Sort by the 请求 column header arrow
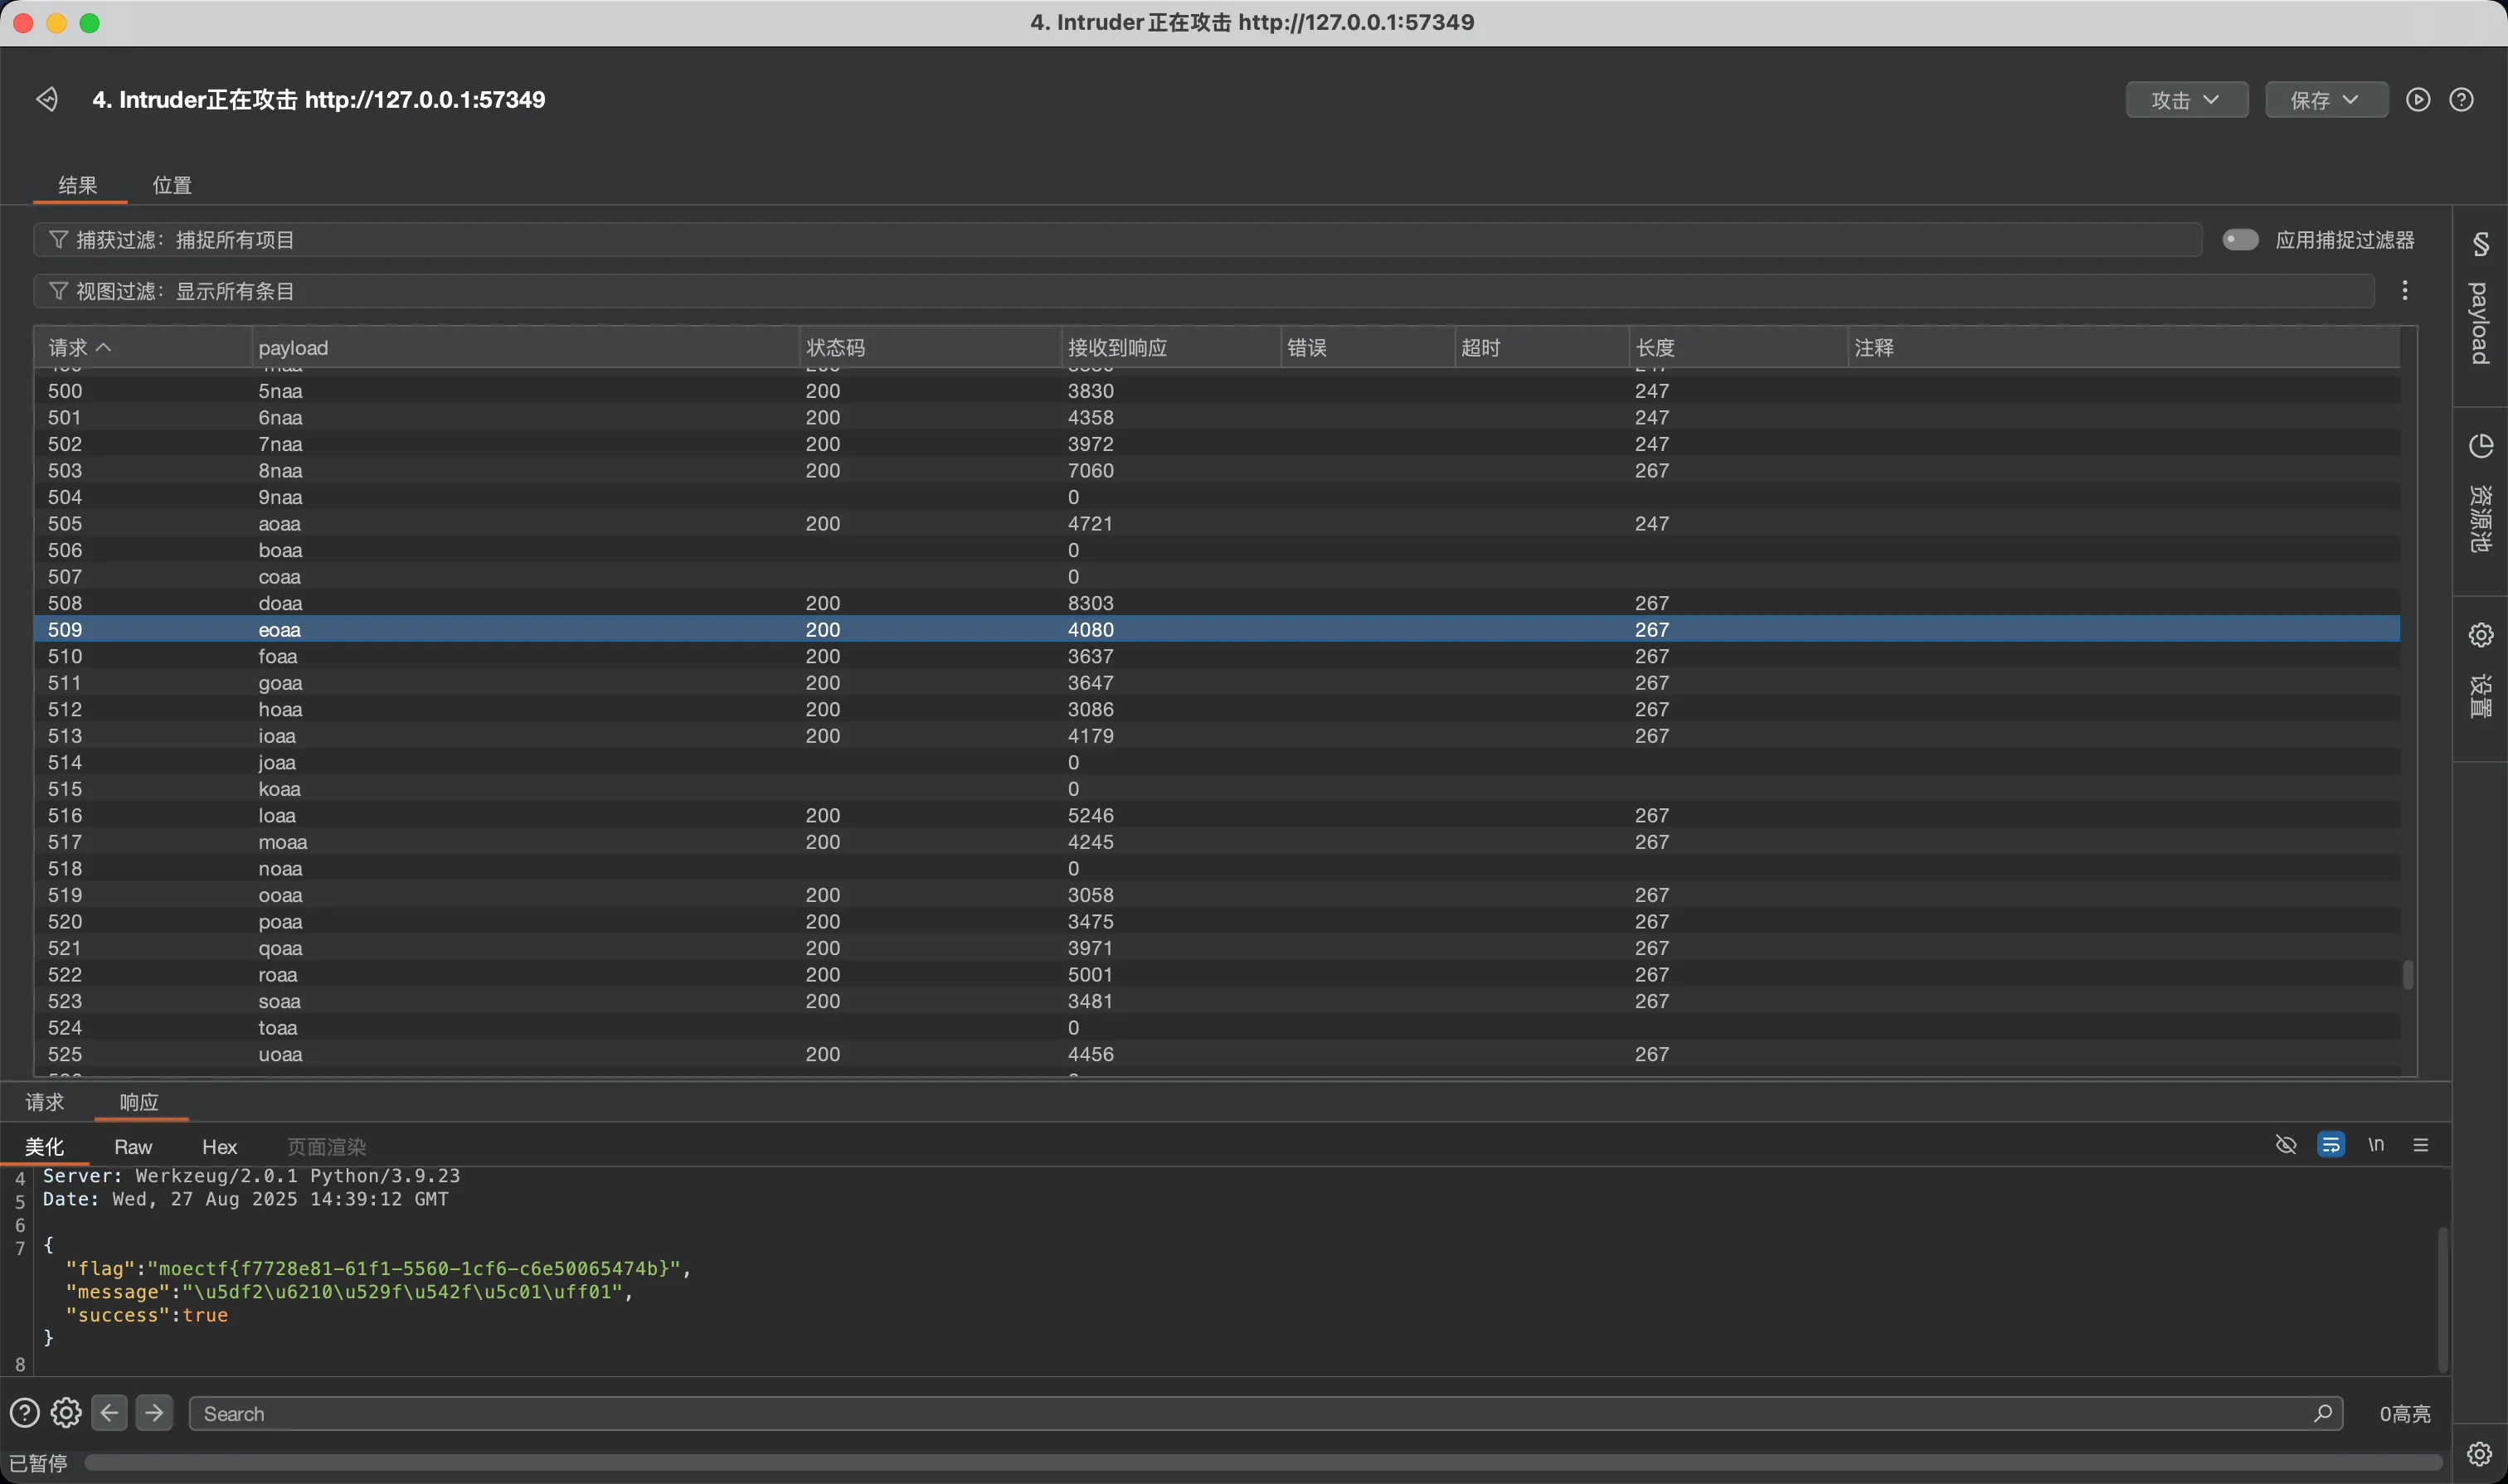2508x1484 pixels. click(104, 347)
